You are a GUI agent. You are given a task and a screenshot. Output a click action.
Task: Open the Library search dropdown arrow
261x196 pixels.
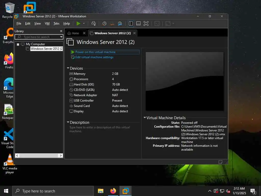click(61, 37)
